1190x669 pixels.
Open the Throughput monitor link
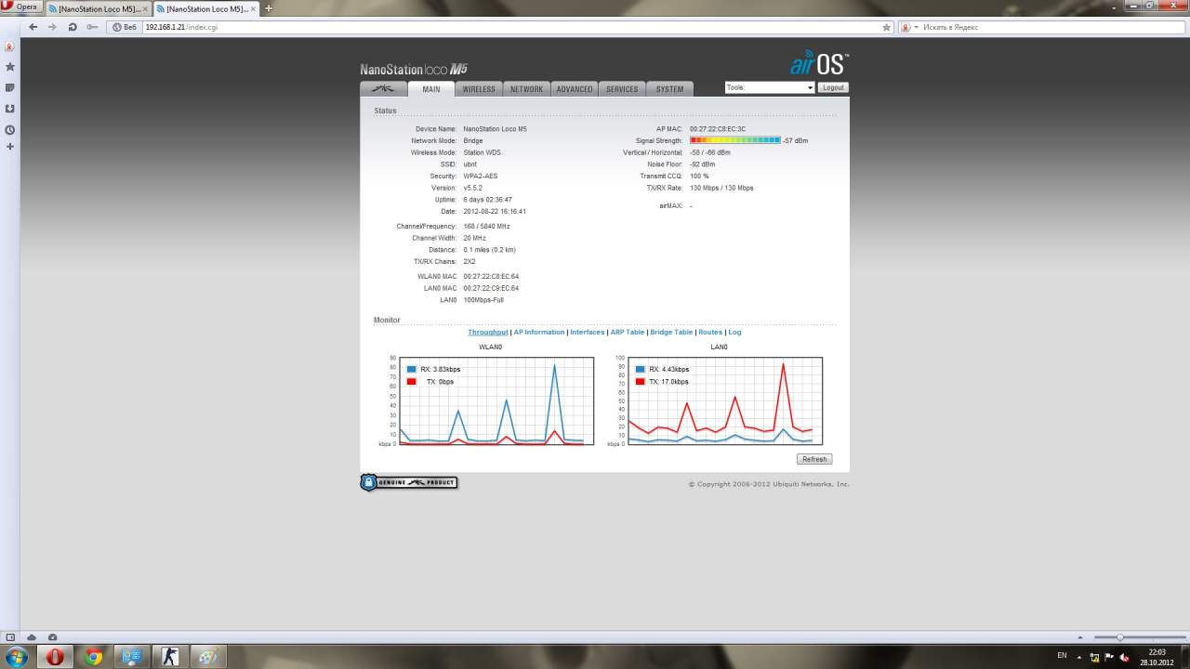click(488, 332)
